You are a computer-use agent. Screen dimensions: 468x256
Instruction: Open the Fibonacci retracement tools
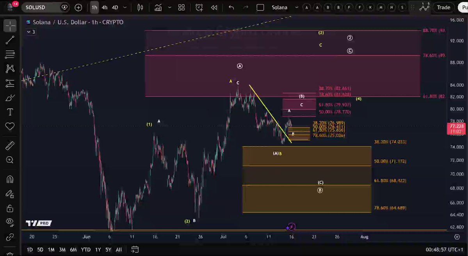(x=10, y=54)
